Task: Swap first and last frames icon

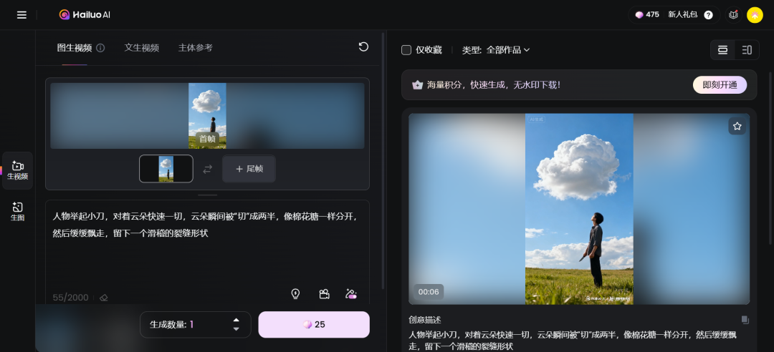Action: click(x=208, y=169)
